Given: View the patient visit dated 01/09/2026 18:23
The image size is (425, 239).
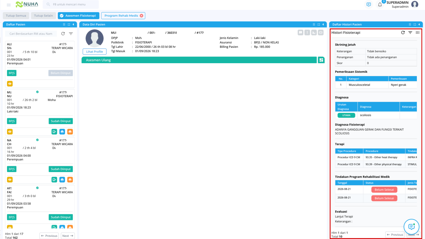Looking at the screenshot, I should 10,132.
